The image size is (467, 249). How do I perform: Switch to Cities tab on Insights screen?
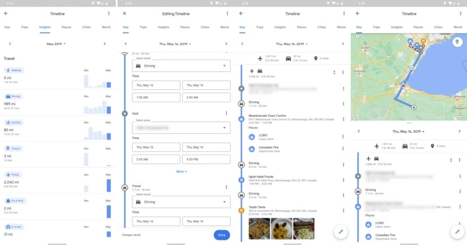click(x=86, y=27)
